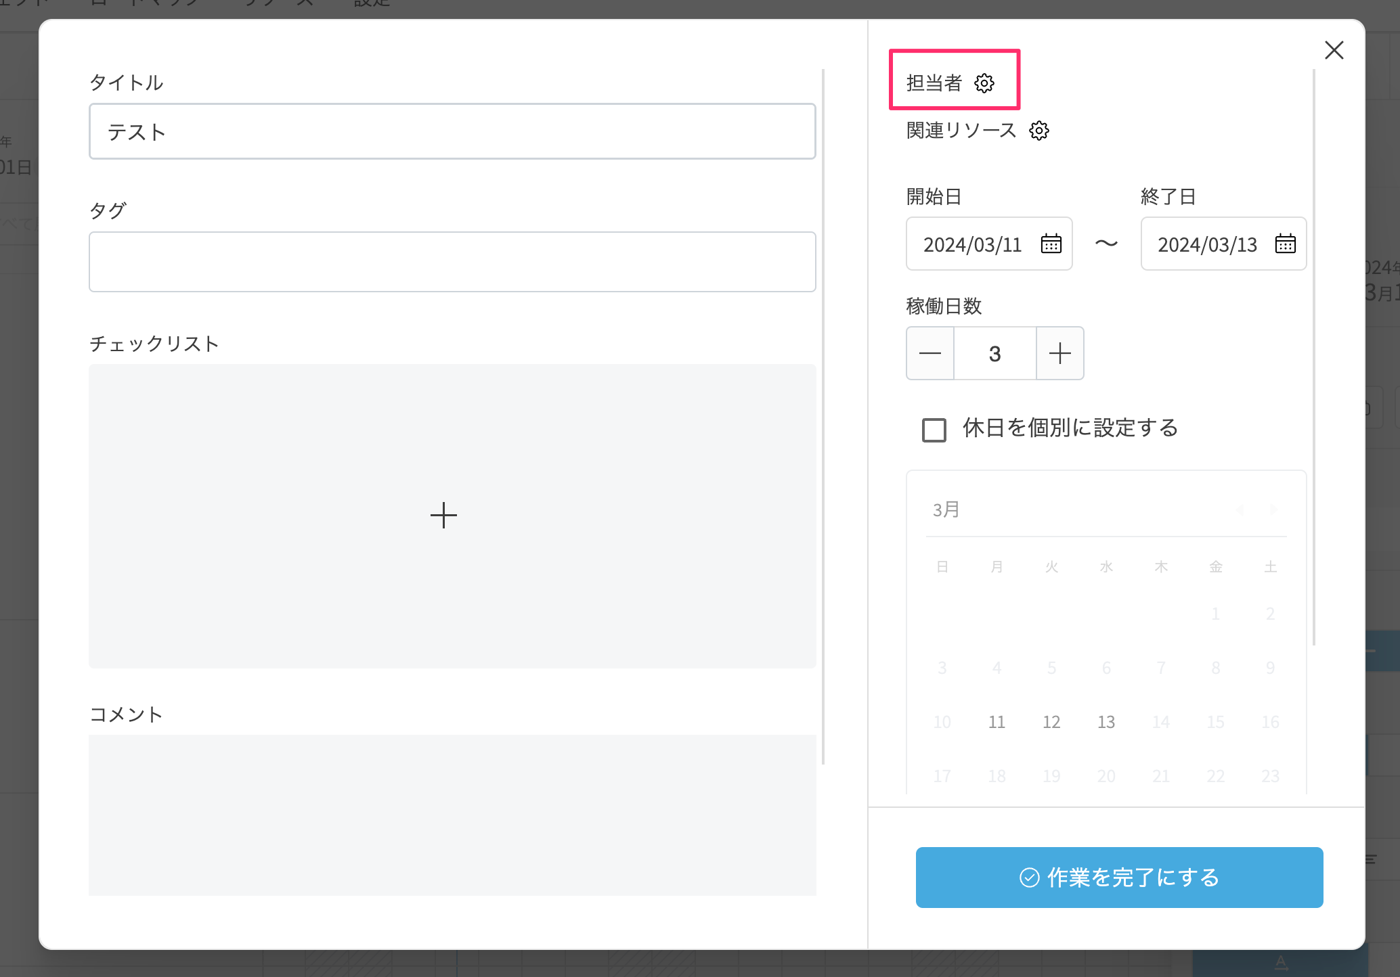Viewport: 1400px width, 977px height.
Task: Add a checklist item with plus icon
Action: tap(443, 516)
